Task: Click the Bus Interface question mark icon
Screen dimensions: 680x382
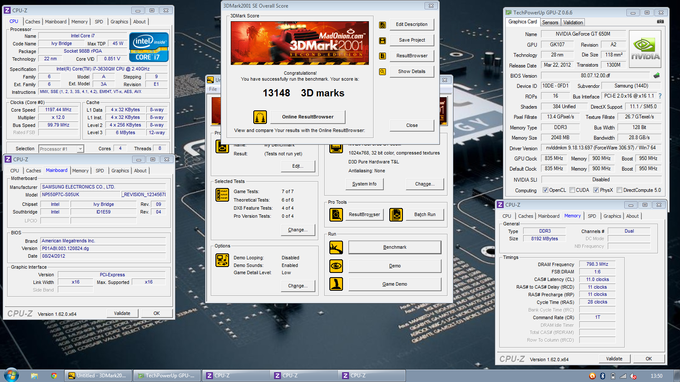Action: pyautogui.click(x=660, y=96)
